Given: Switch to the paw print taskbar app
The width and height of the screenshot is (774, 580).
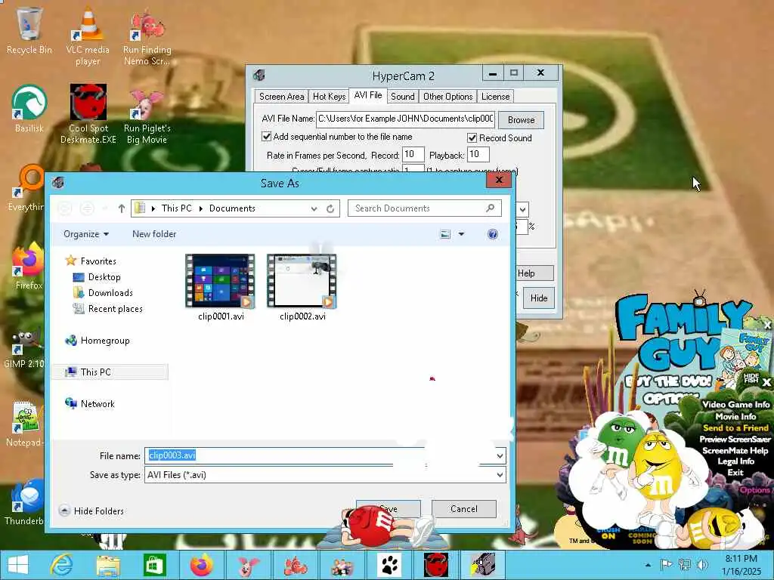Looking at the screenshot, I should pos(389,565).
